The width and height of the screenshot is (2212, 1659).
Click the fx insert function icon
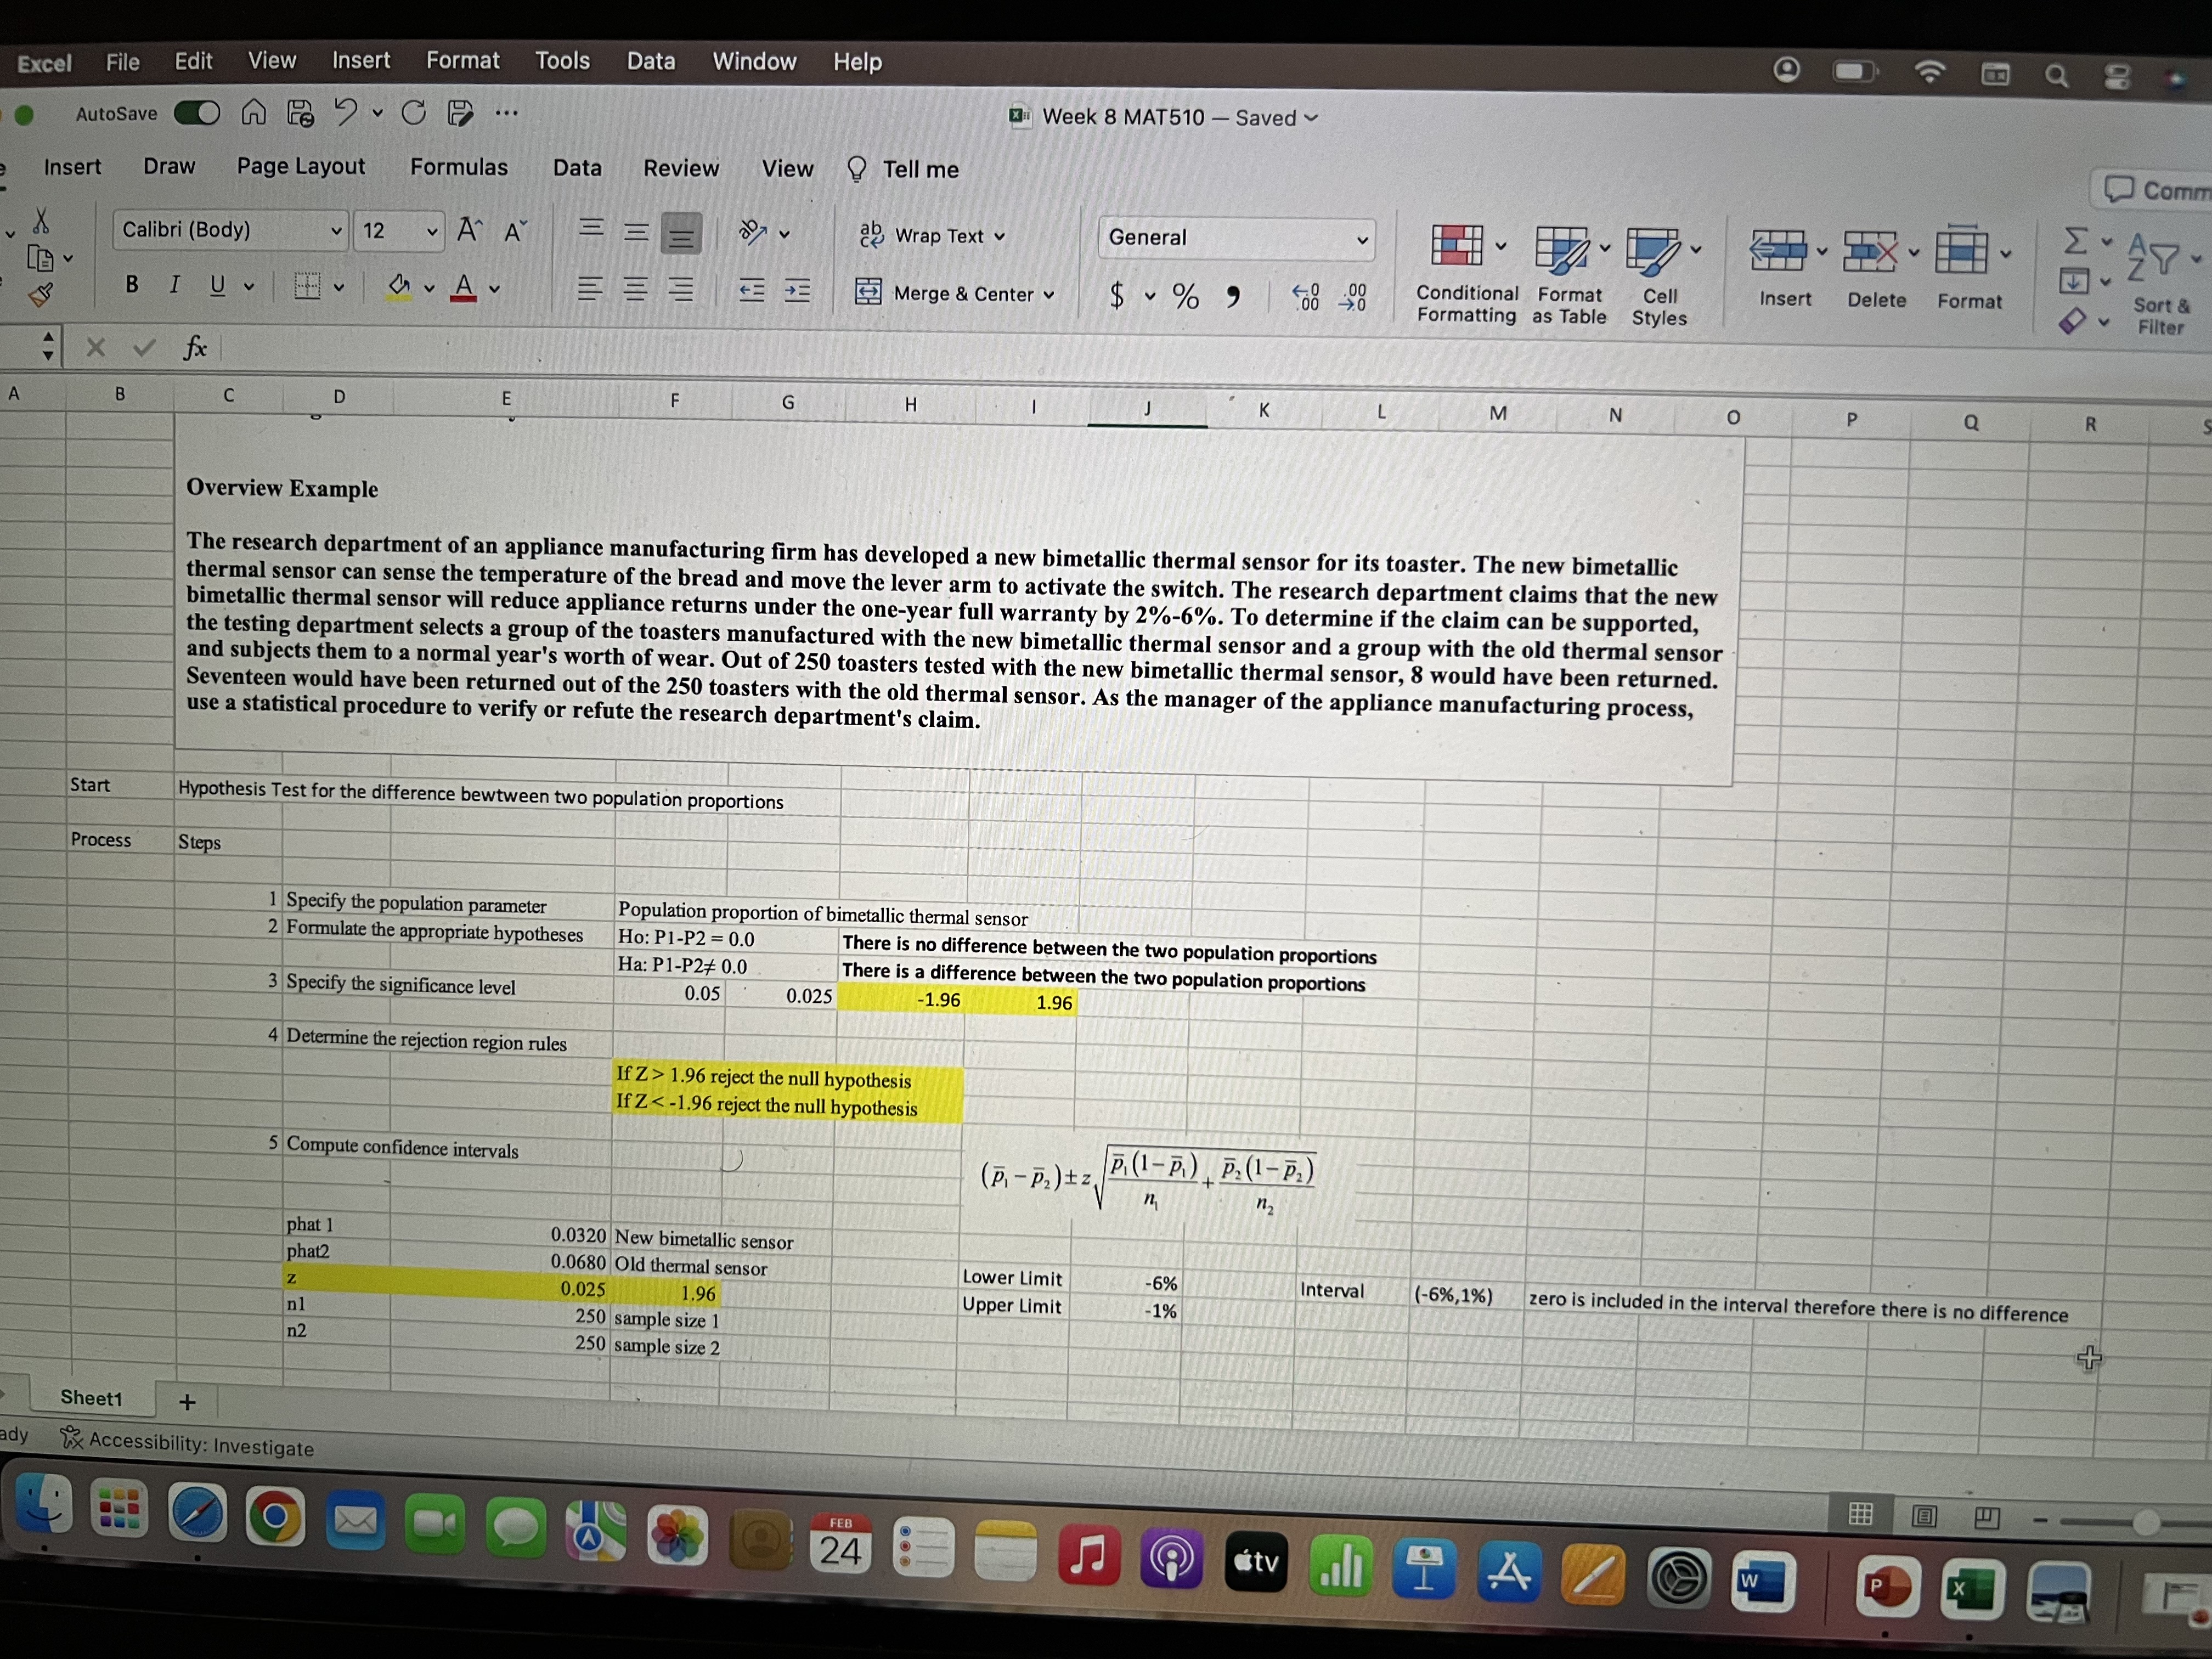pyautogui.click(x=195, y=348)
